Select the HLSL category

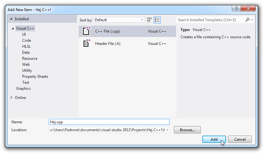pyautogui.click(x=26, y=46)
